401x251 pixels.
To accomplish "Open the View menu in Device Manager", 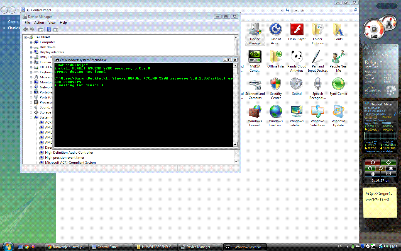I will 52,23.
